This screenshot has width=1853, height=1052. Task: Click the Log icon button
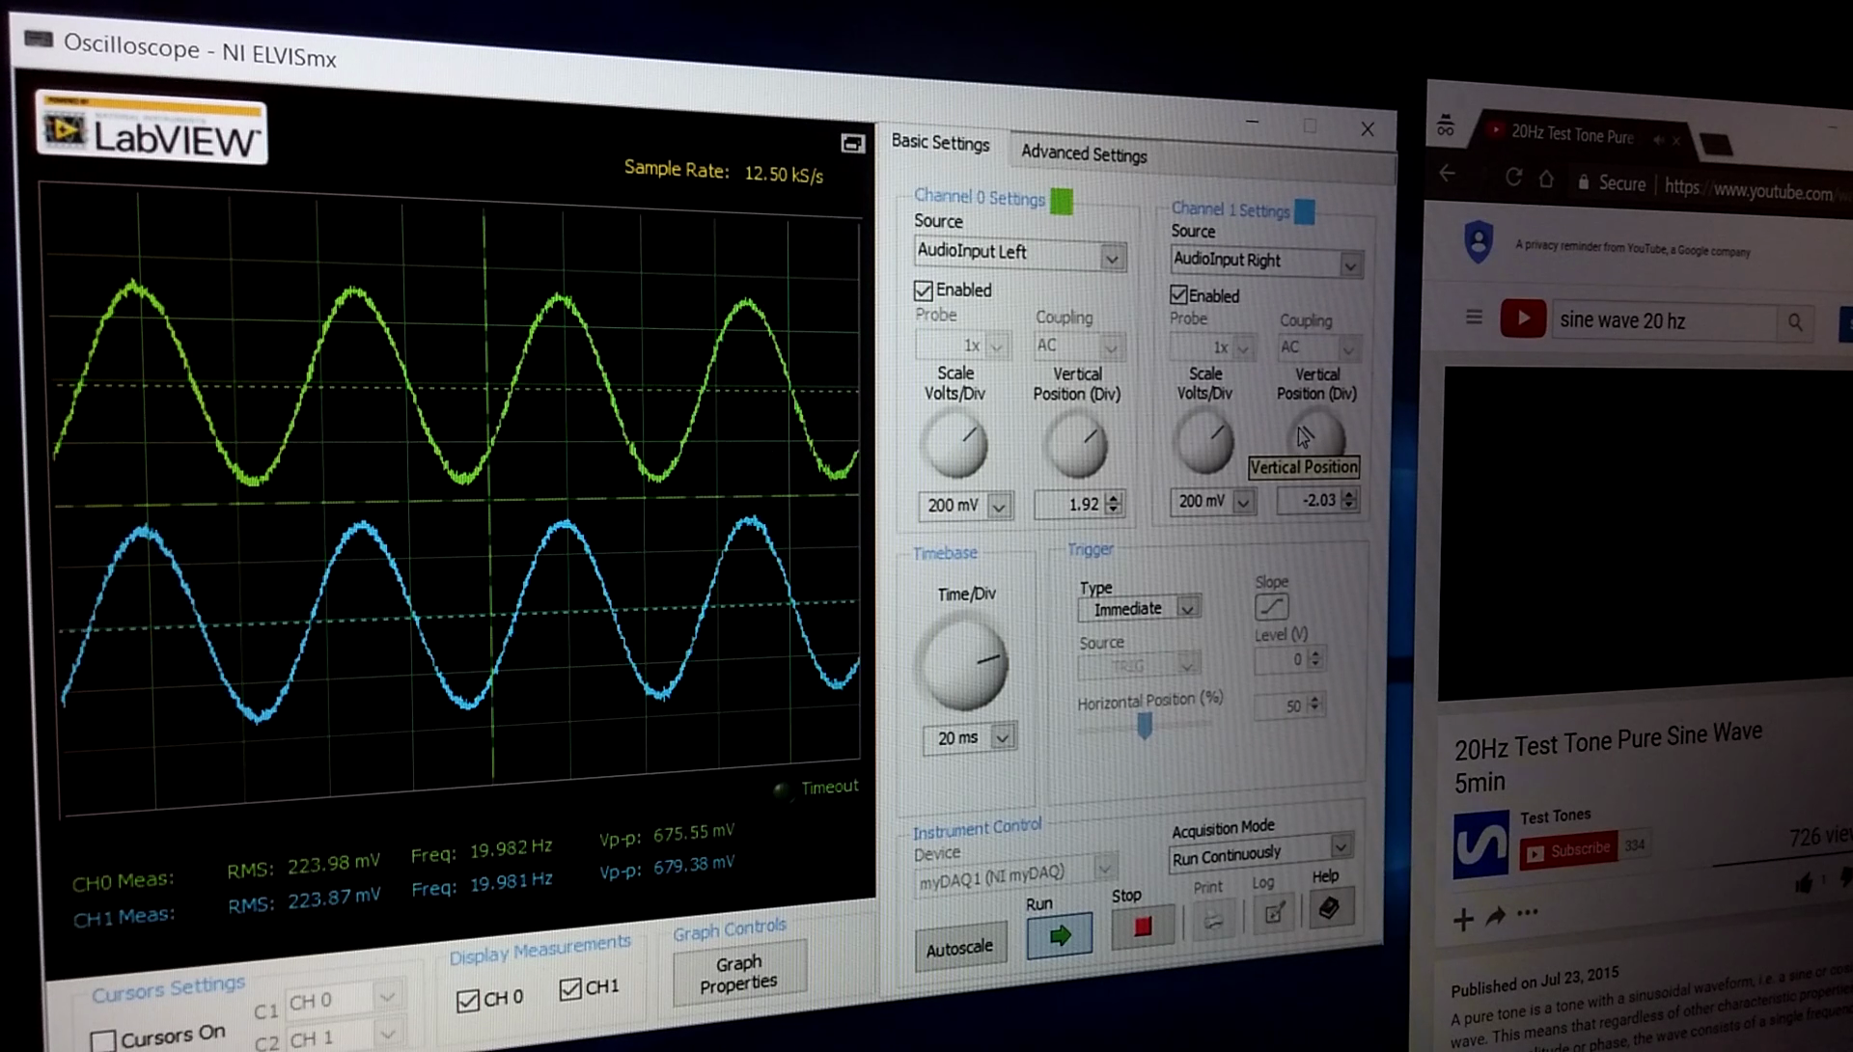tap(1274, 913)
